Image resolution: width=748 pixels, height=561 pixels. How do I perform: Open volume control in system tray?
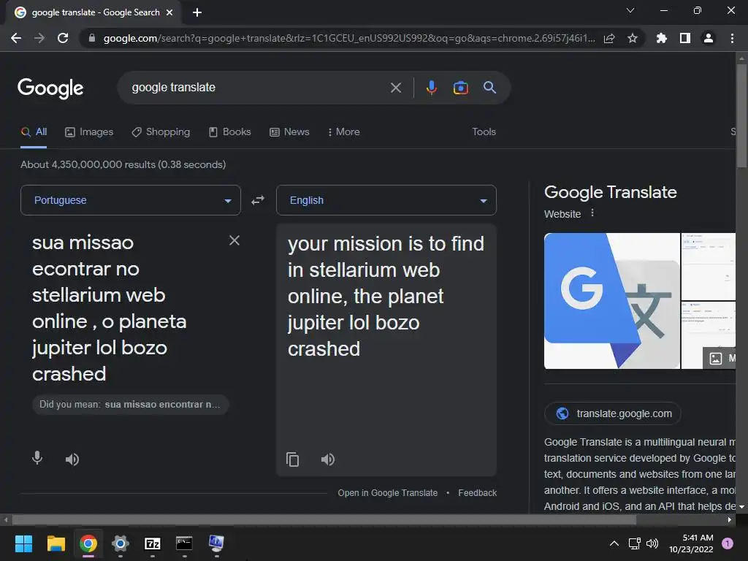(x=652, y=543)
